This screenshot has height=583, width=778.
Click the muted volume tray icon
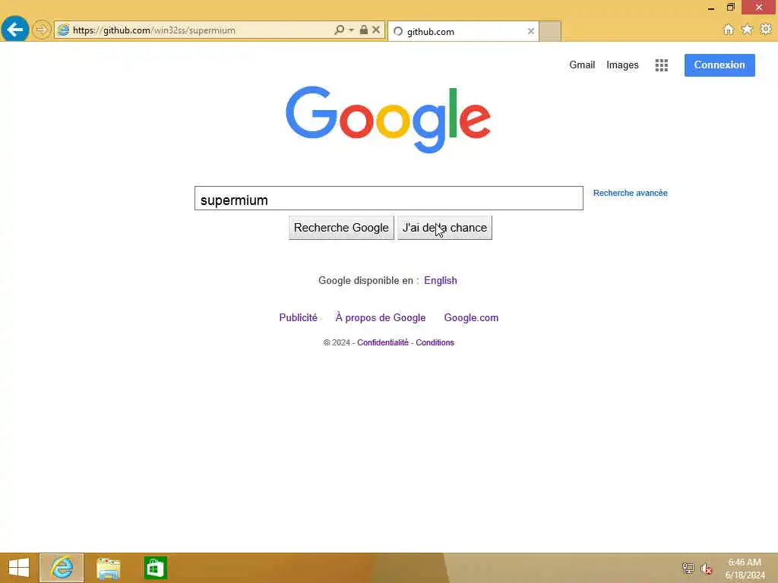pos(707,569)
